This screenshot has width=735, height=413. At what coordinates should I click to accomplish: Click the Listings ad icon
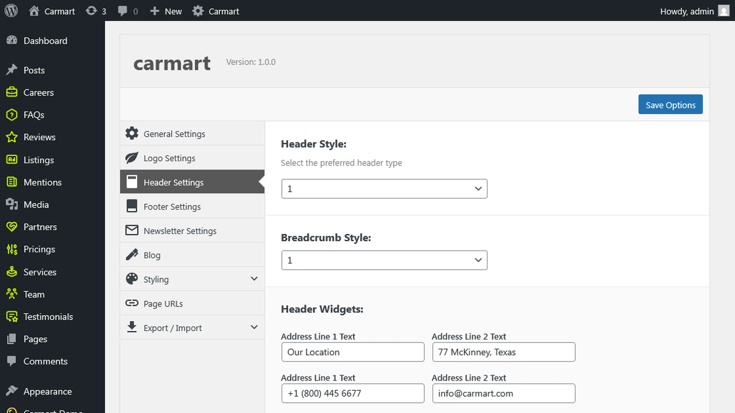pos(12,159)
